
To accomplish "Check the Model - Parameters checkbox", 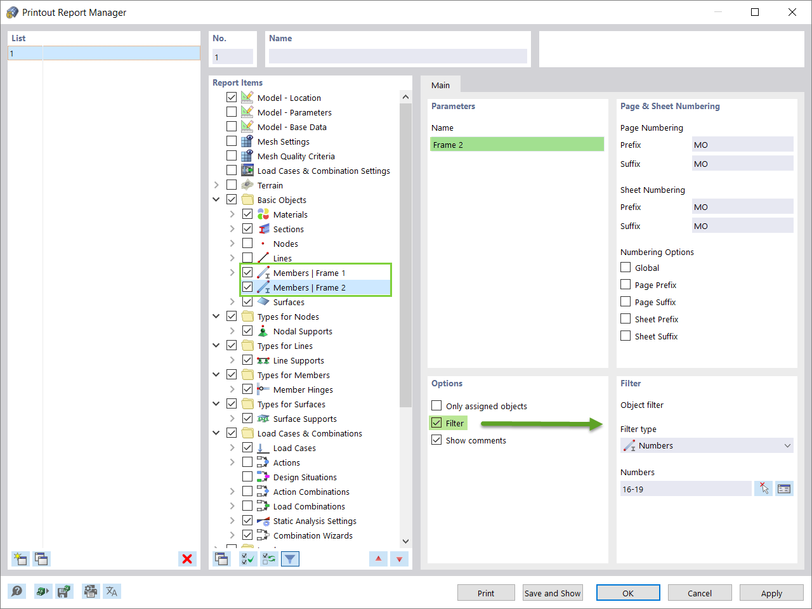I will (x=232, y=112).
